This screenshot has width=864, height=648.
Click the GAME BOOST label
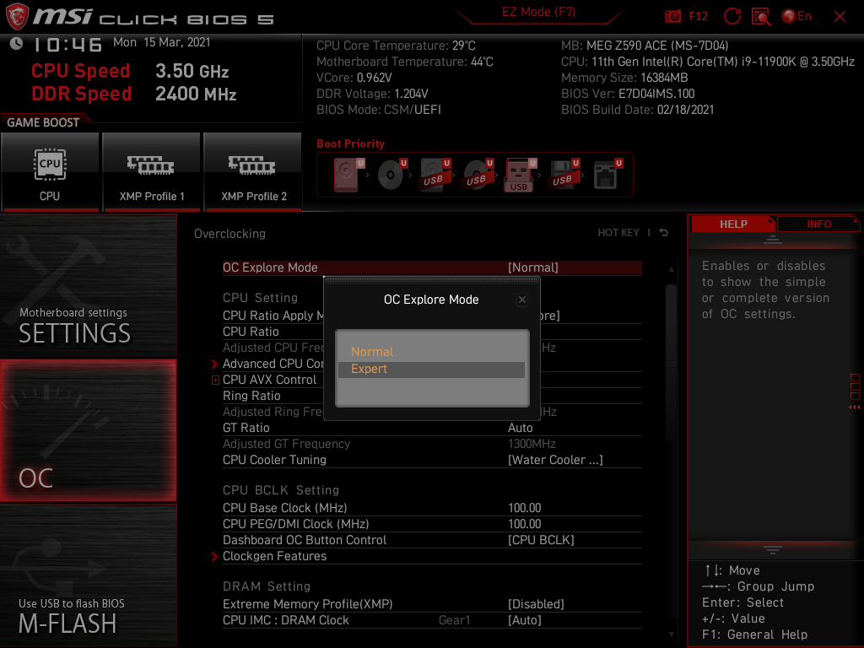pos(43,122)
